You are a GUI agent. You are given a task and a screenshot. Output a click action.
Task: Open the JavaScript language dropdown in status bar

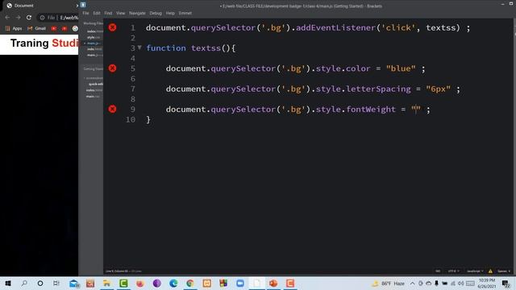(475, 271)
